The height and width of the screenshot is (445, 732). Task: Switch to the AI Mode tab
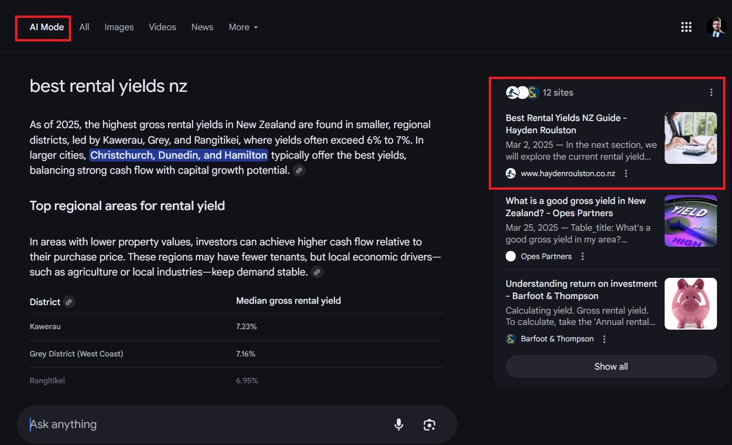(47, 27)
